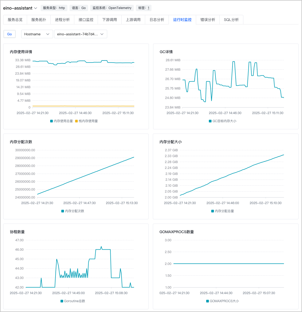
Task: Open the eino-assistant-74b7d4 instance dropdown
Action: click(80, 34)
